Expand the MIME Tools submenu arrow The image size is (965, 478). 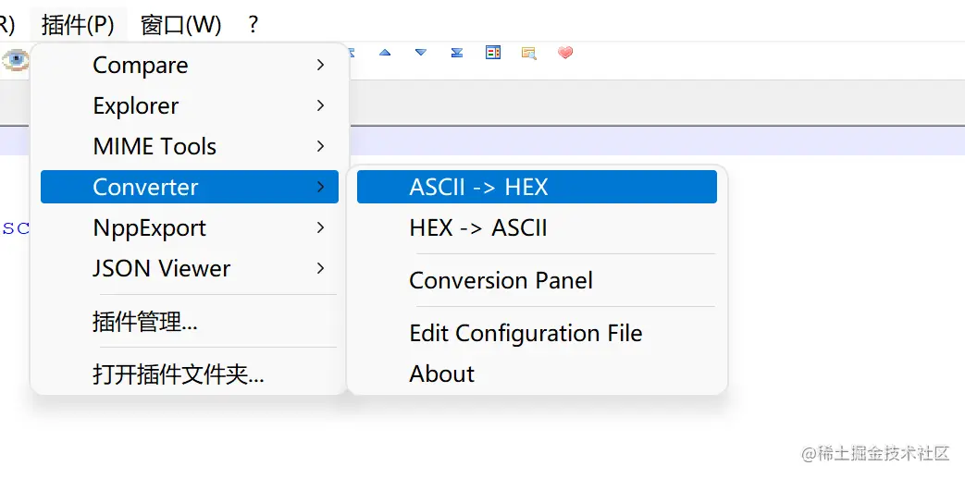click(x=320, y=147)
